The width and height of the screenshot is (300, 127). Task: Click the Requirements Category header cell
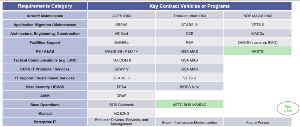tap(45, 6)
